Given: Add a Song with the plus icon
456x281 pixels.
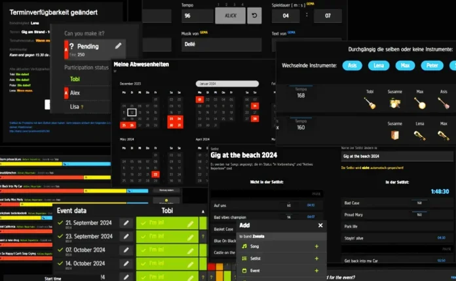Looking at the screenshot, I should tap(316, 246).
